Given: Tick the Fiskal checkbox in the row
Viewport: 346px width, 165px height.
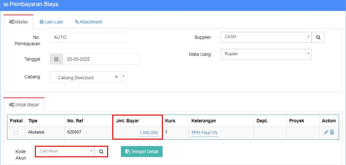Looking at the screenshot, I should tap(16, 133).
